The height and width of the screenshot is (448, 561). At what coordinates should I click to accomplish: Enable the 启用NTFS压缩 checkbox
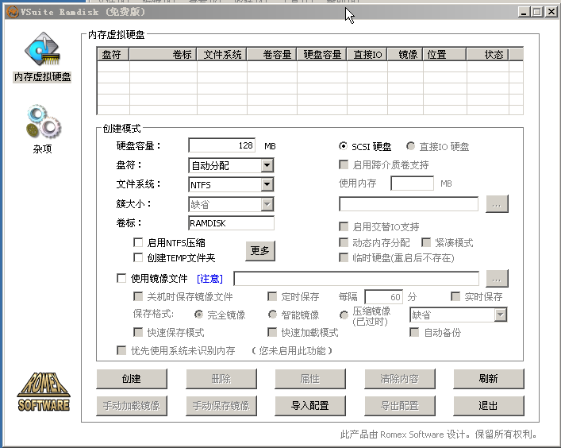tap(138, 242)
